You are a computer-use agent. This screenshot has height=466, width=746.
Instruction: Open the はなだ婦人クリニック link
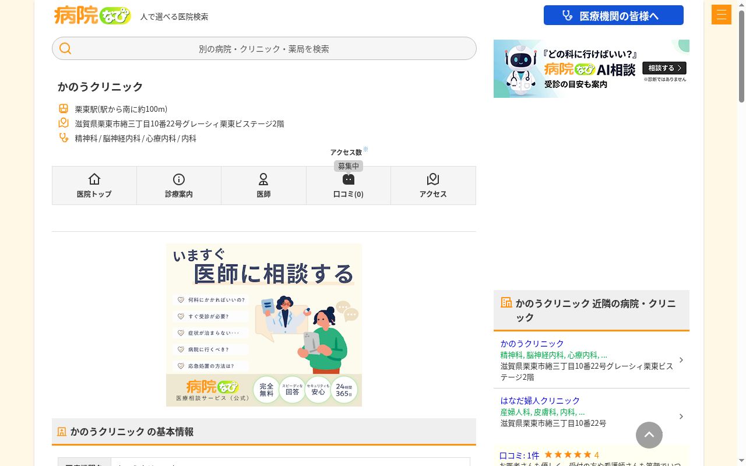click(540, 401)
